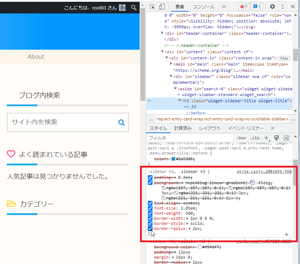
Task: Click the search magnifier in site header
Action: point(134,8)
